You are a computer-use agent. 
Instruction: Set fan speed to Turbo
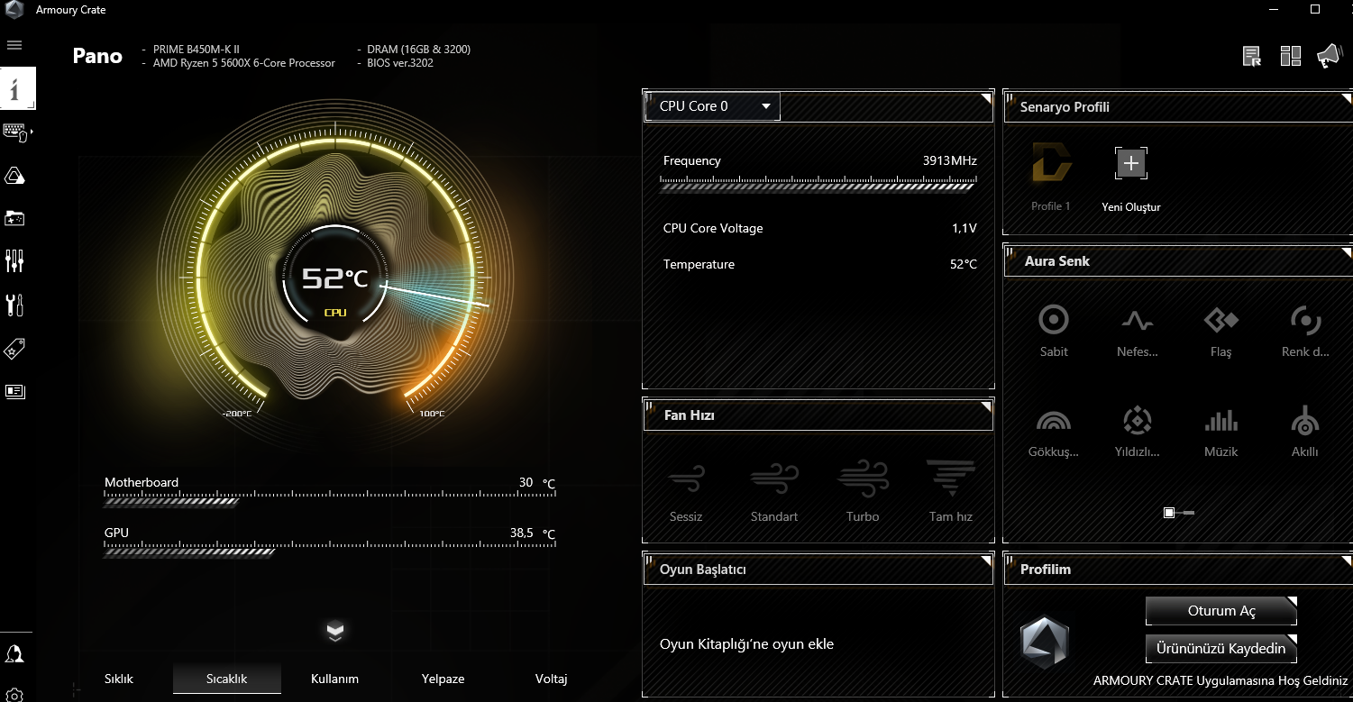pos(863,491)
